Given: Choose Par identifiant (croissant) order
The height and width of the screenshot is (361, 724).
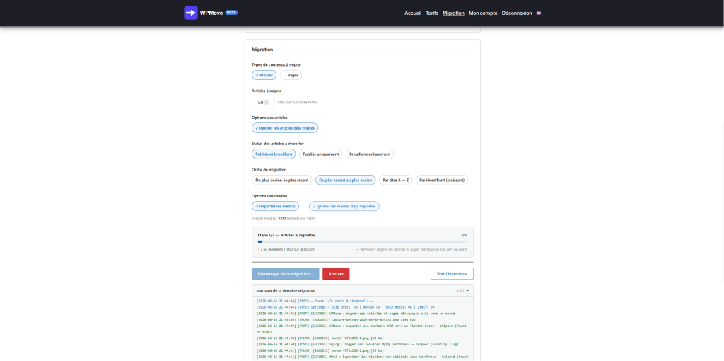Looking at the screenshot, I should pos(442,180).
